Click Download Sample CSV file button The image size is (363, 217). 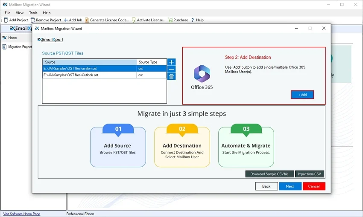click(269, 174)
